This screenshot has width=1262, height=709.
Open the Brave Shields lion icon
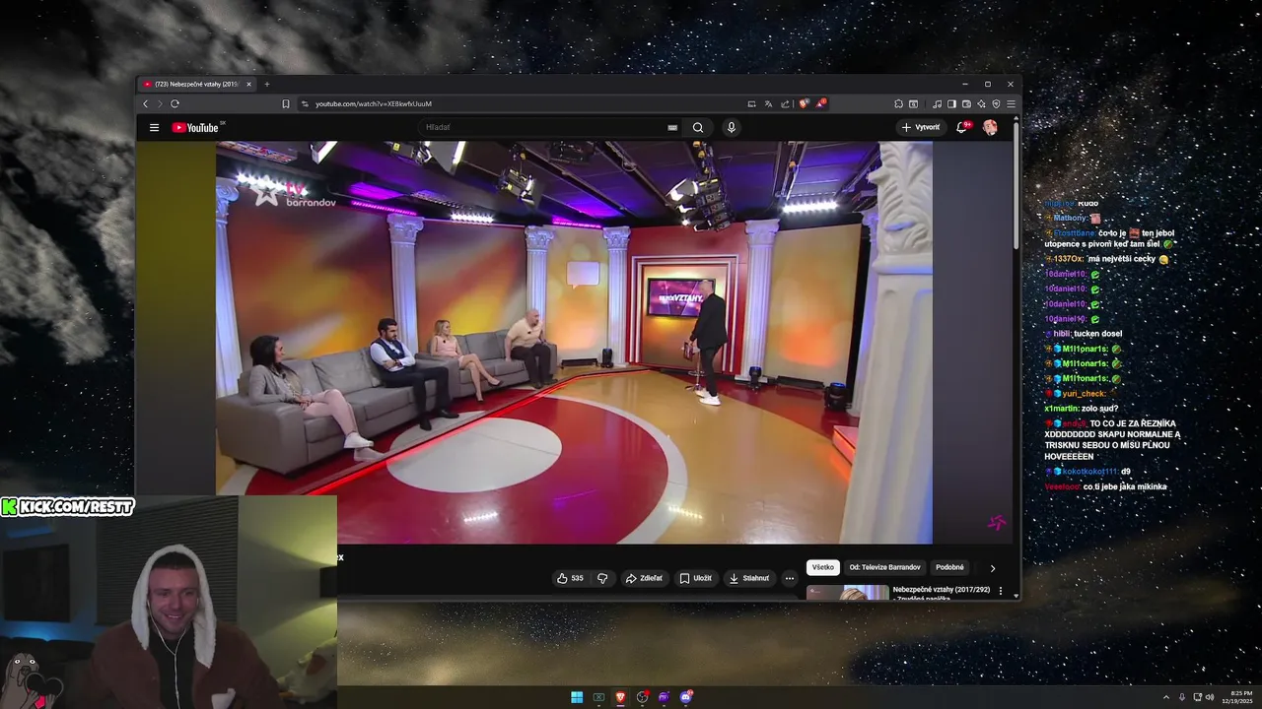coord(805,103)
